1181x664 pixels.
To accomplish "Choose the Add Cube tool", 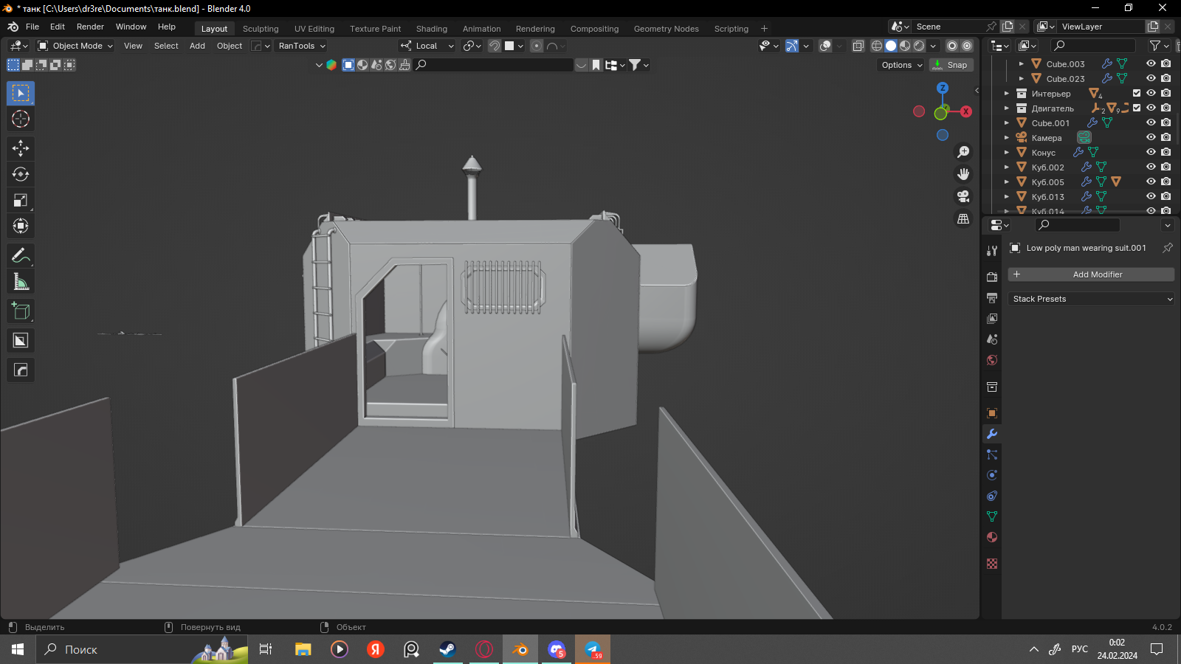I will click(21, 311).
